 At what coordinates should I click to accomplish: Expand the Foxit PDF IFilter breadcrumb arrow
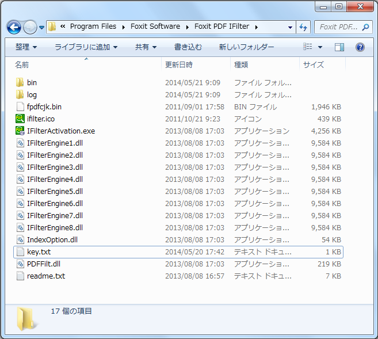[x=256, y=27]
